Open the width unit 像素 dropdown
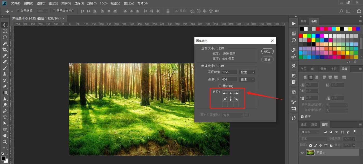This screenshot has height=164, width=363. (x=247, y=72)
